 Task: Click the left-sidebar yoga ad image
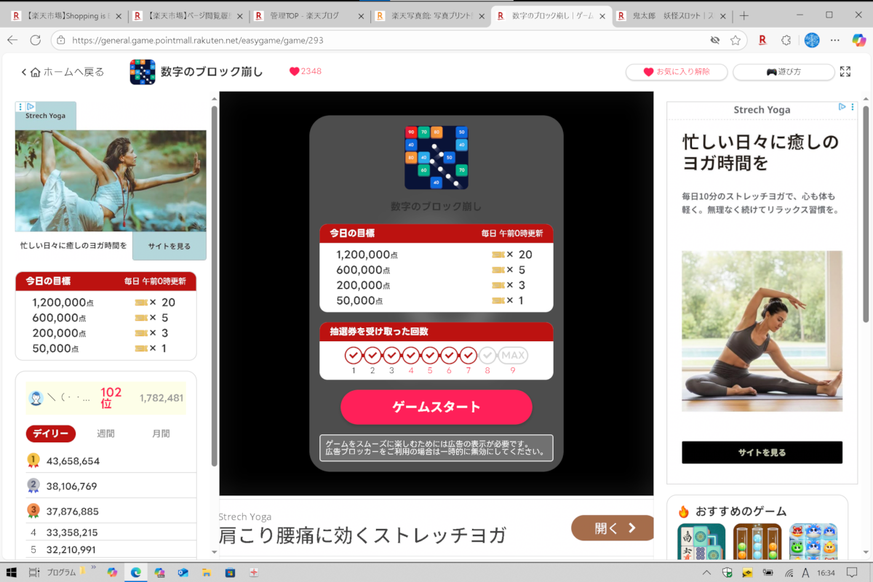coord(111,181)
